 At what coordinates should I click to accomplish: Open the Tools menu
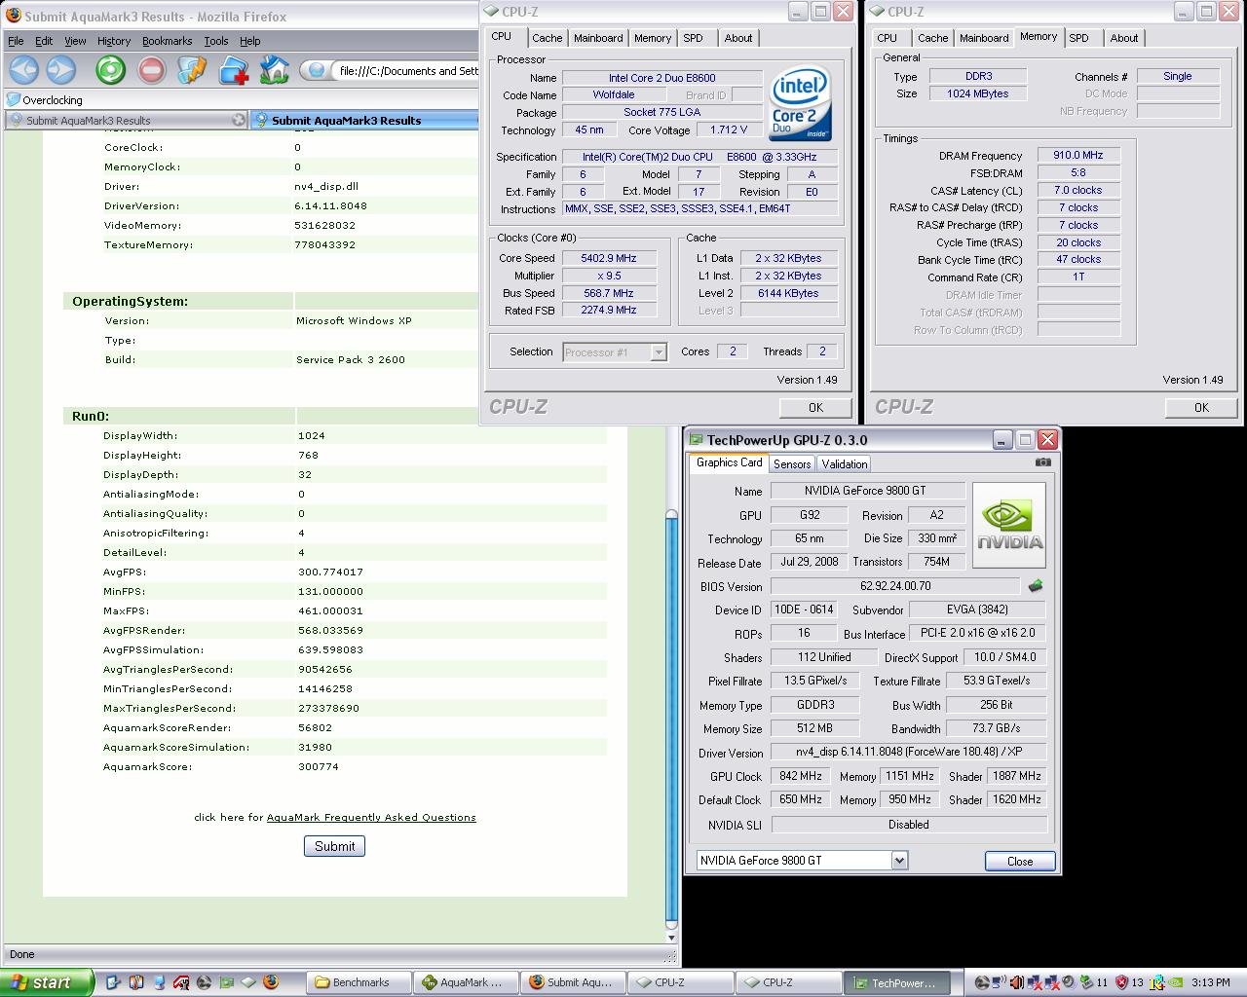point(216,41)
